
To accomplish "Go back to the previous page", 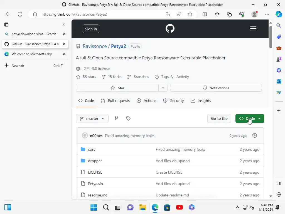I will (8, 14).
